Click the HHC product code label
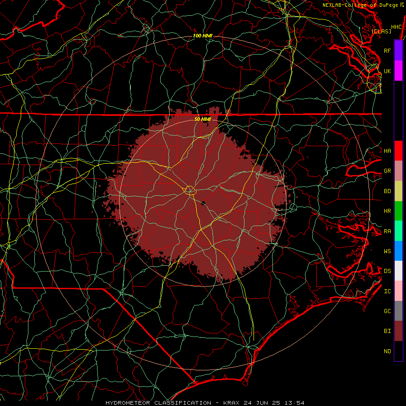Screen dimensions: 406x406 (397, 27)
